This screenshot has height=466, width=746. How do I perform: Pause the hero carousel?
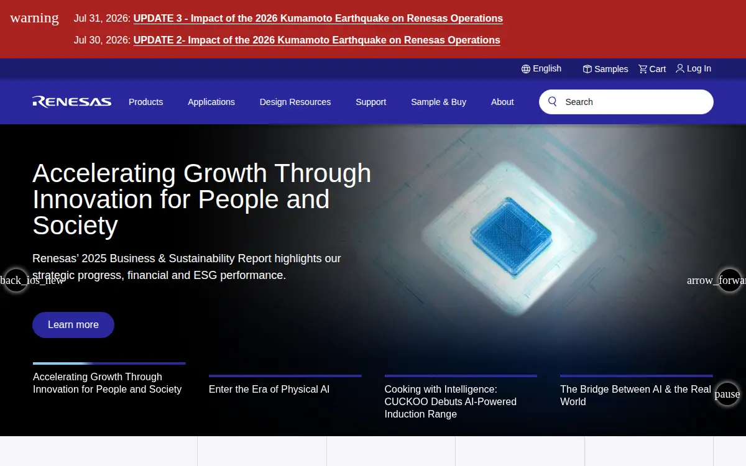click(727, 394)
